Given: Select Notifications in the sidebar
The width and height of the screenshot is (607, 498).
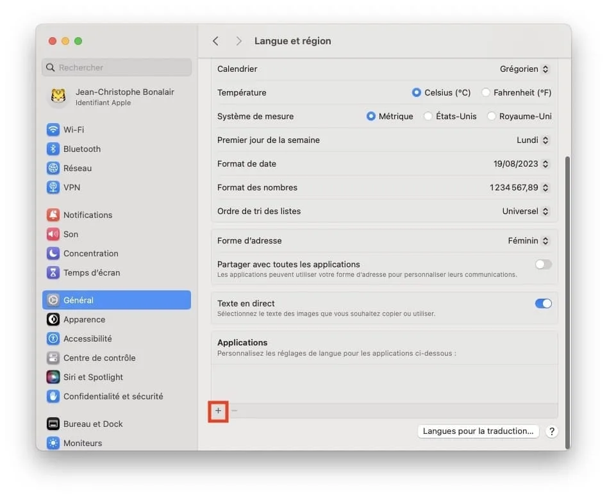Looking at the screenshot, I should tap(87, 215).
